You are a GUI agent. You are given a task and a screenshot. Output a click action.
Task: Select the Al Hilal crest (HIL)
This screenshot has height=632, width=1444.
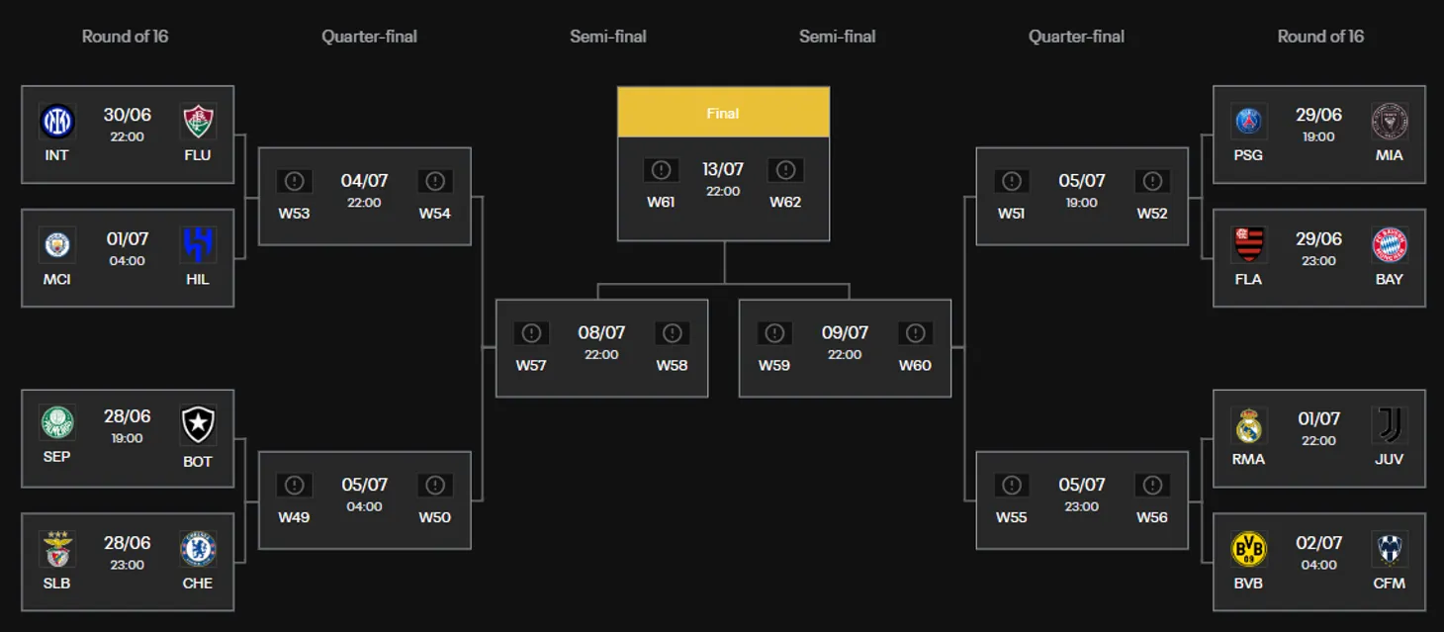pos(198,244)
